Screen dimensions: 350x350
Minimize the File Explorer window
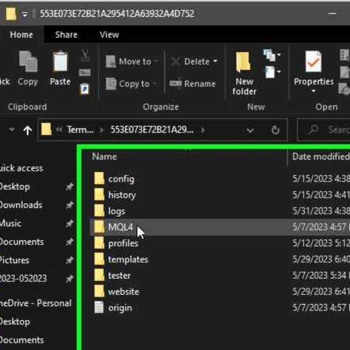(332, 14)
